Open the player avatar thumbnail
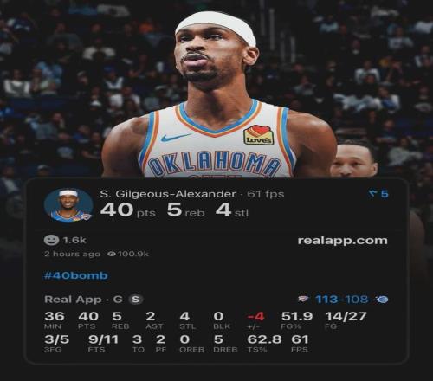 click(x=68, y=204)
